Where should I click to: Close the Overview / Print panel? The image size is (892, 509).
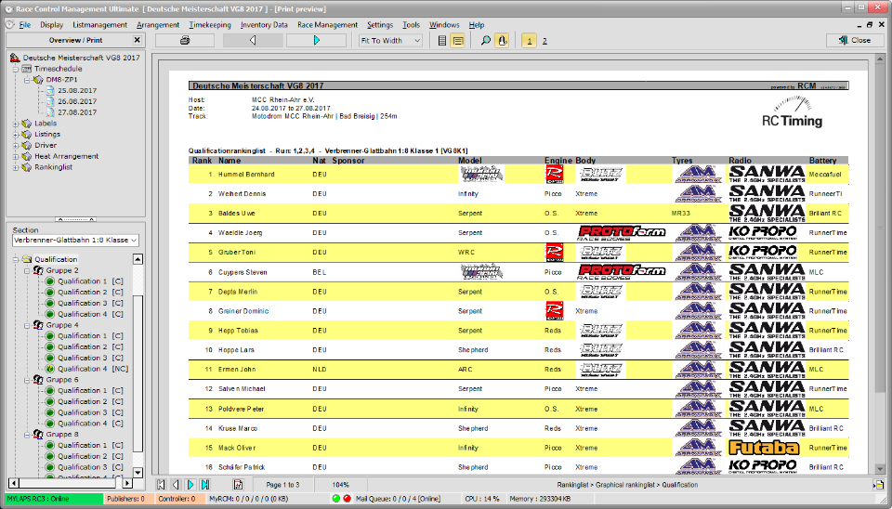(x=137, y=40)
